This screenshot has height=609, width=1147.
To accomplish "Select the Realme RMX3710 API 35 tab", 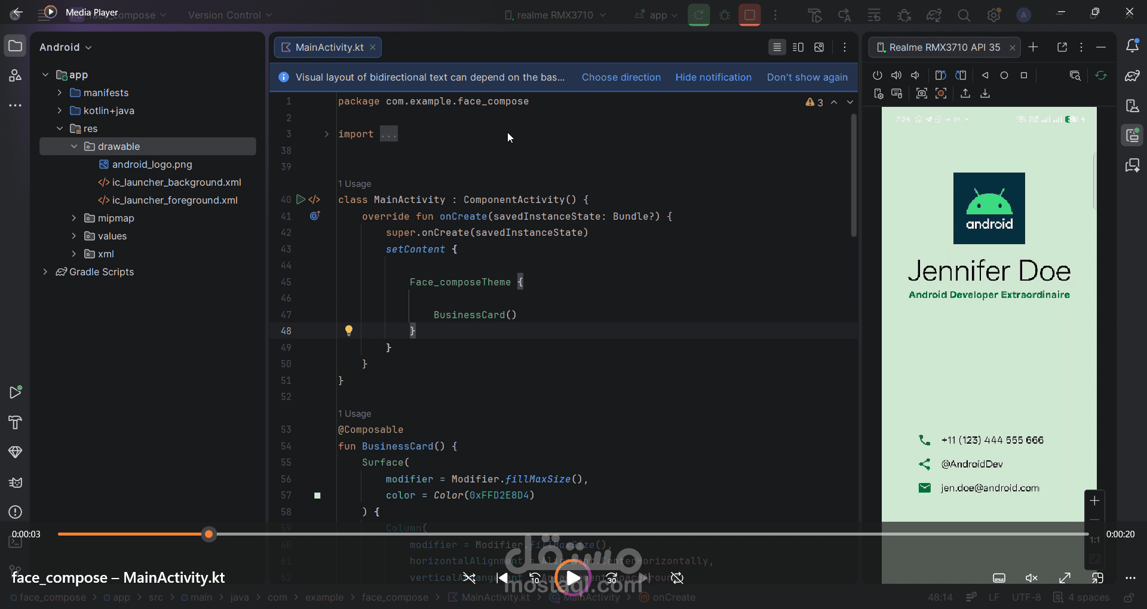I will click(944, 47).
